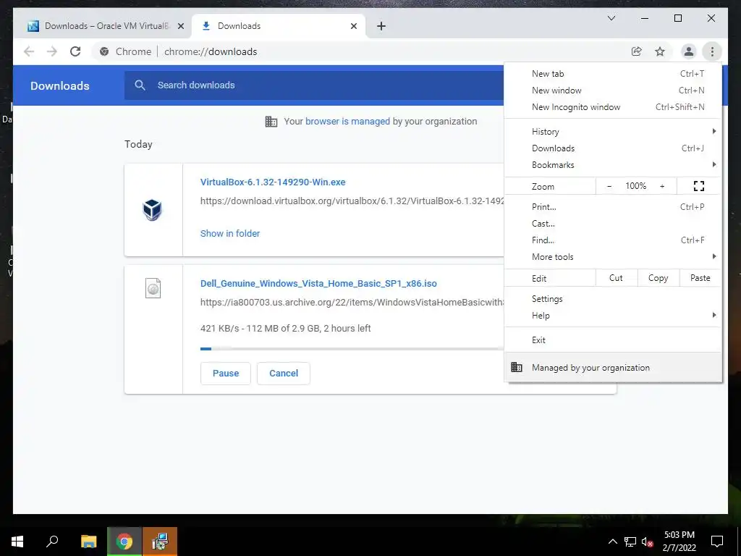Click the VirtualBox download URL text
741x556 pixels.
pos(352,201)
